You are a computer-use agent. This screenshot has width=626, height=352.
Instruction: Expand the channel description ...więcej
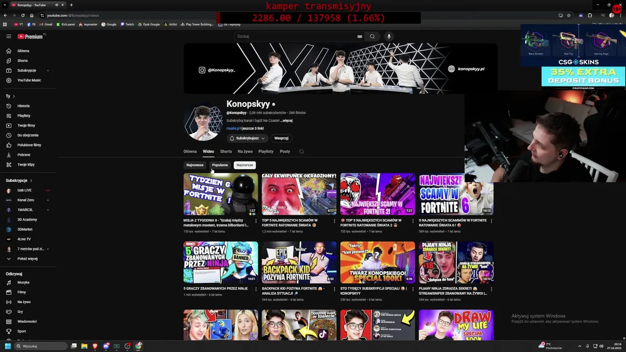[287, 121]
